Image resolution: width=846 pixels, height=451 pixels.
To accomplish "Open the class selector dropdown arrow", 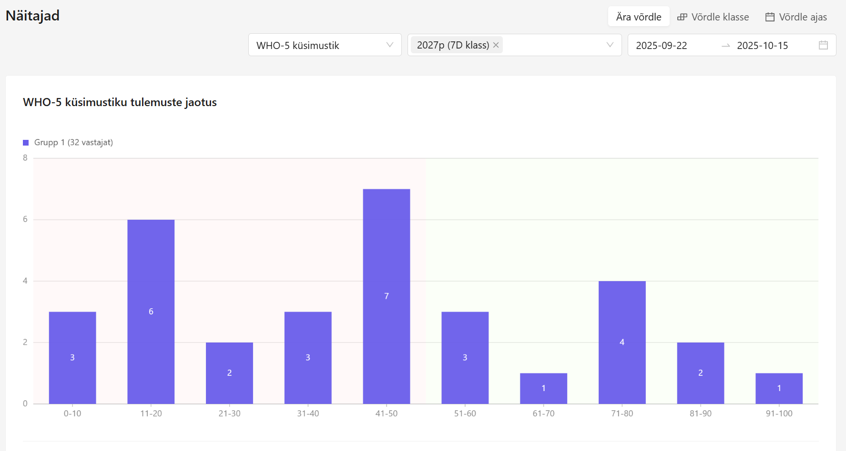I will click(610, 45).
